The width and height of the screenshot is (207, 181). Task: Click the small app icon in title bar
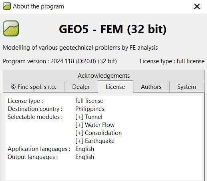[7, 6]
